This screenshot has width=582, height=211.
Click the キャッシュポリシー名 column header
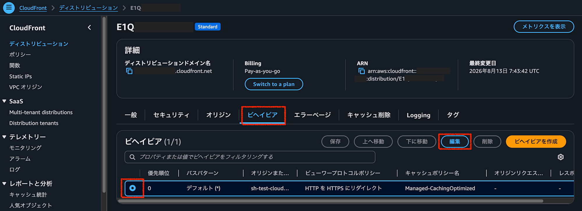coord(432,173)
